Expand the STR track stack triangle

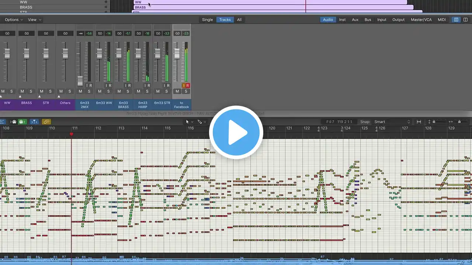[39, 96]
